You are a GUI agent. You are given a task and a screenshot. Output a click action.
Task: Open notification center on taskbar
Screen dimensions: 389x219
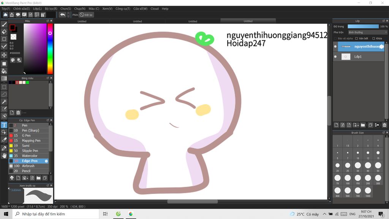click(381, 214)
